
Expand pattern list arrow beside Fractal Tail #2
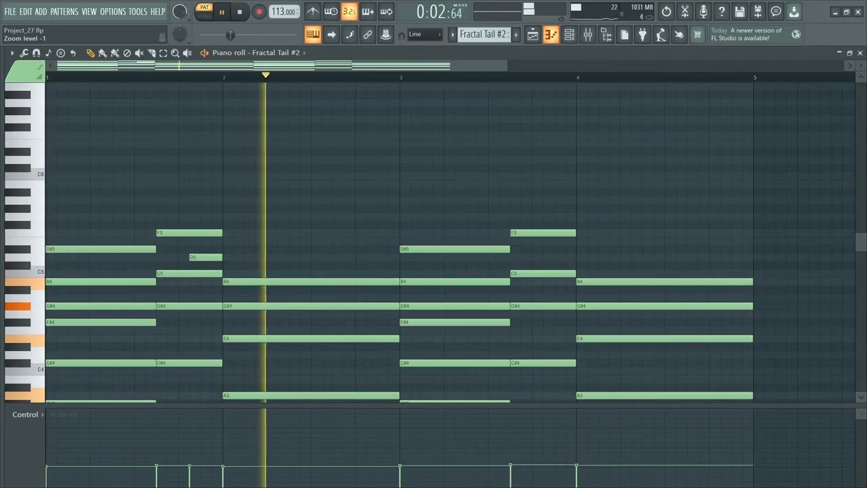pyautogui.click(x=452, y=35)
